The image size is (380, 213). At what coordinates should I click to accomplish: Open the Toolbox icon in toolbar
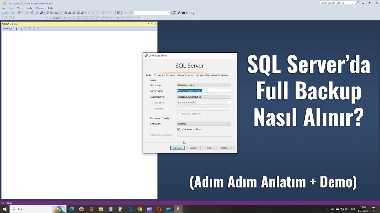click(x=183, y=13)
